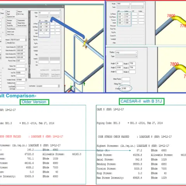This screenshot has height=186, width=186.
Task: Click the Refract Density spinner
Action: (26, 69)
